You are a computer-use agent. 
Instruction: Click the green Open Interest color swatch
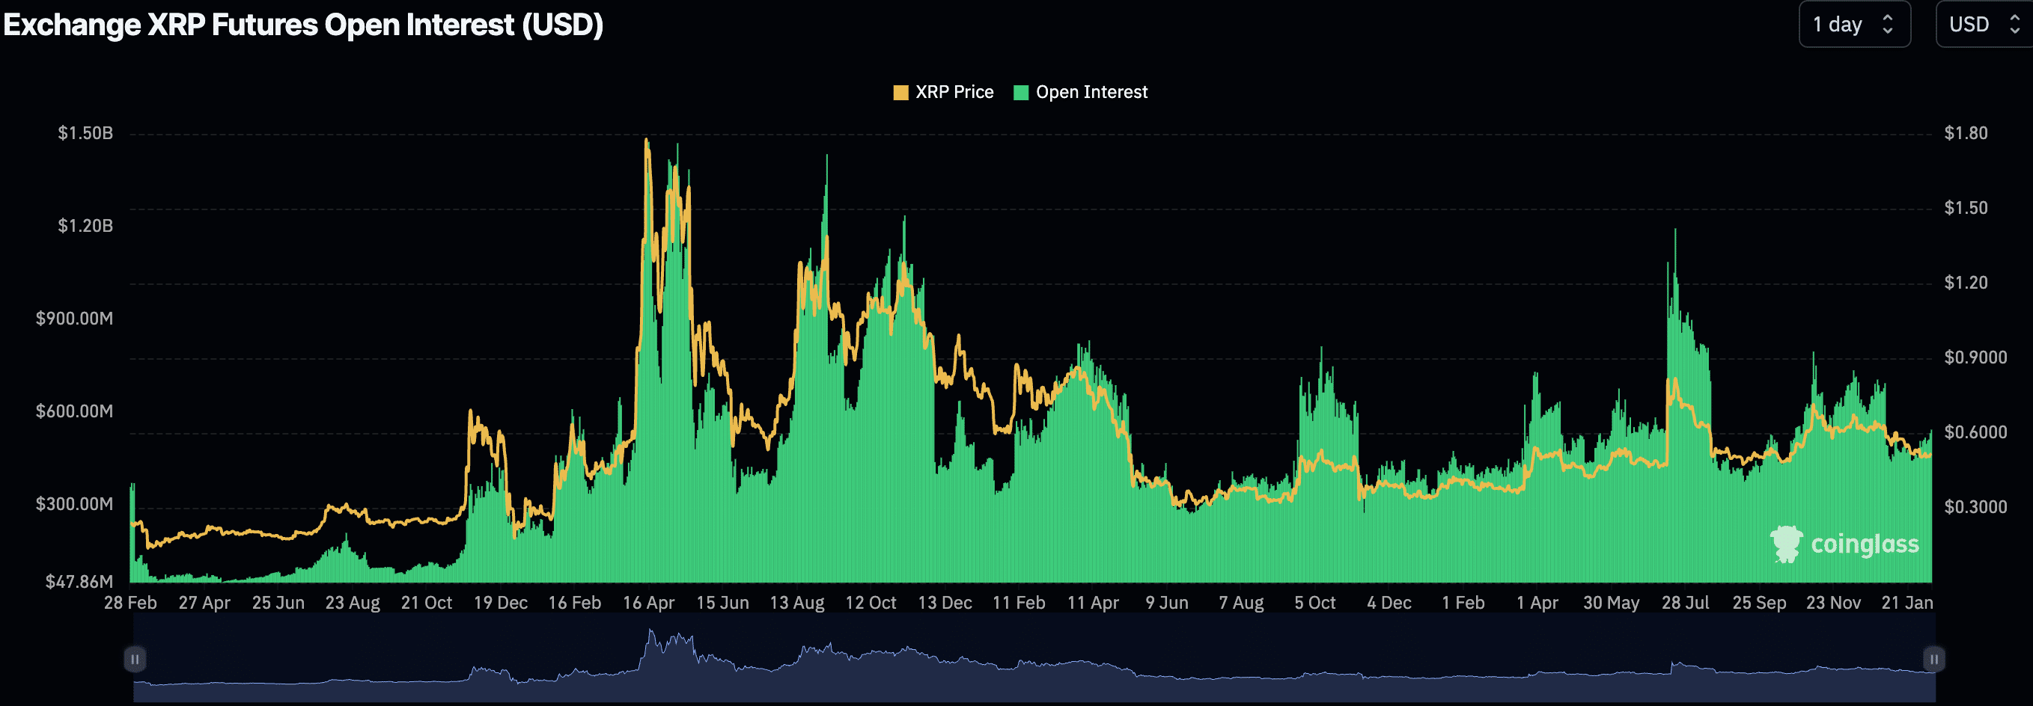click(x=1021, y=93)
